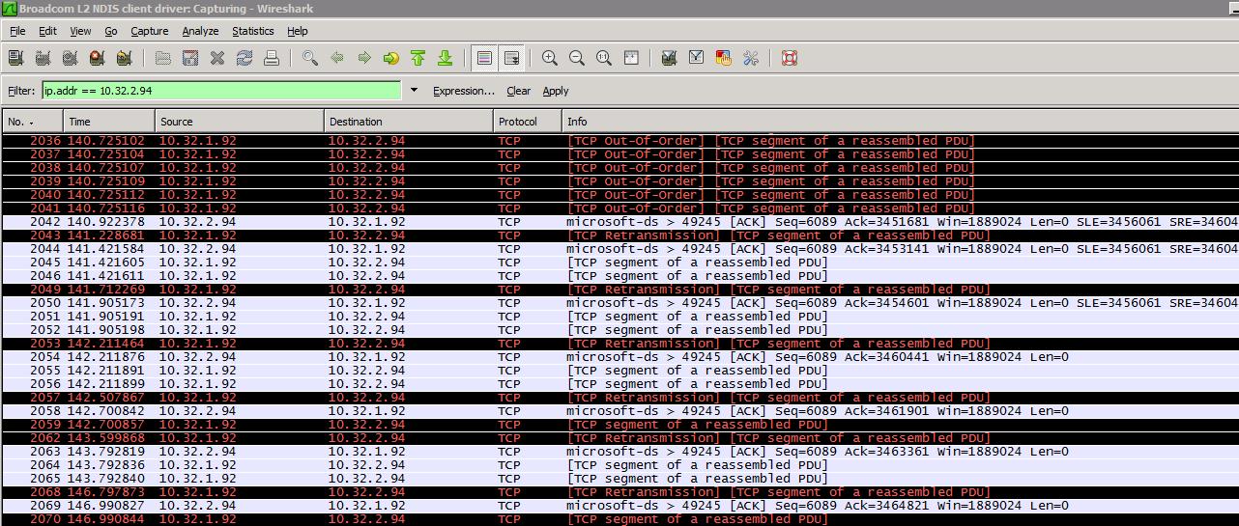Reload the capture file icon
Screen dimensions: 1239x526
[x=245, y=58]
